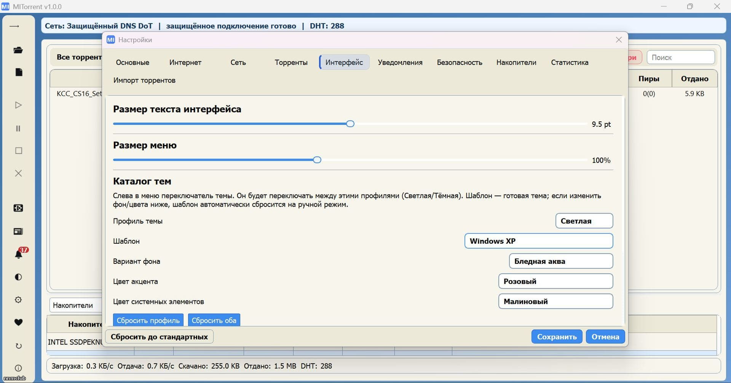Click the Сохранить button
Viewport: 731px width, 383px height.
point(557,337)
